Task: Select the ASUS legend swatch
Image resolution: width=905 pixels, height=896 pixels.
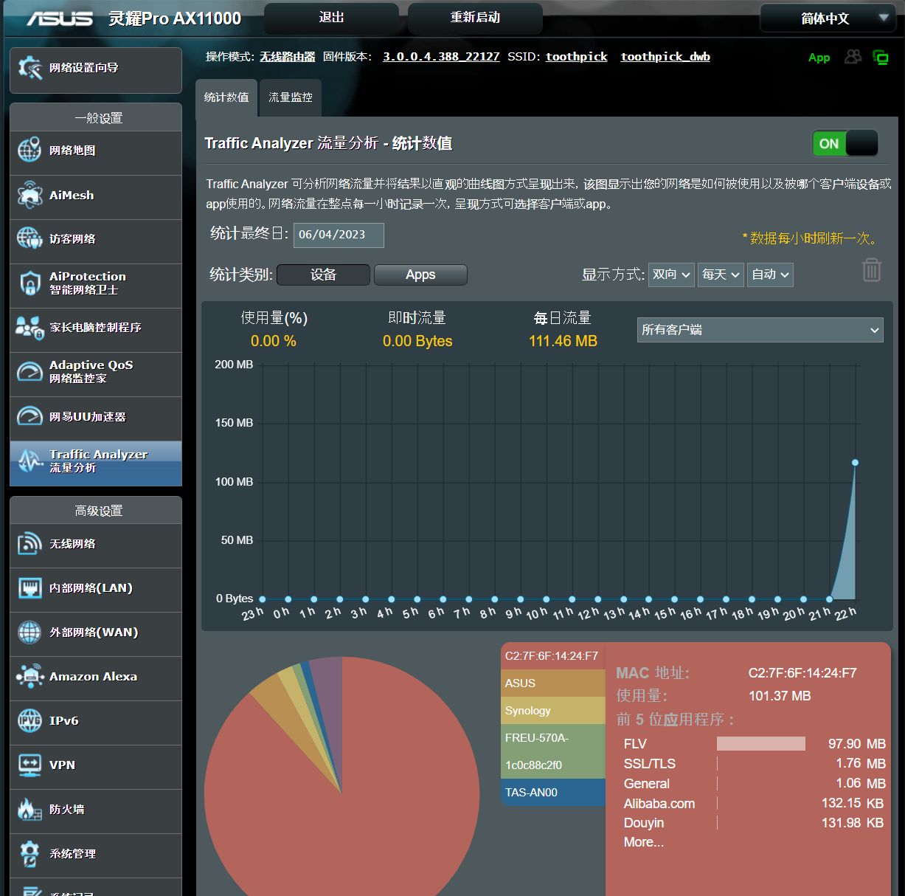Action: (552, 683)
